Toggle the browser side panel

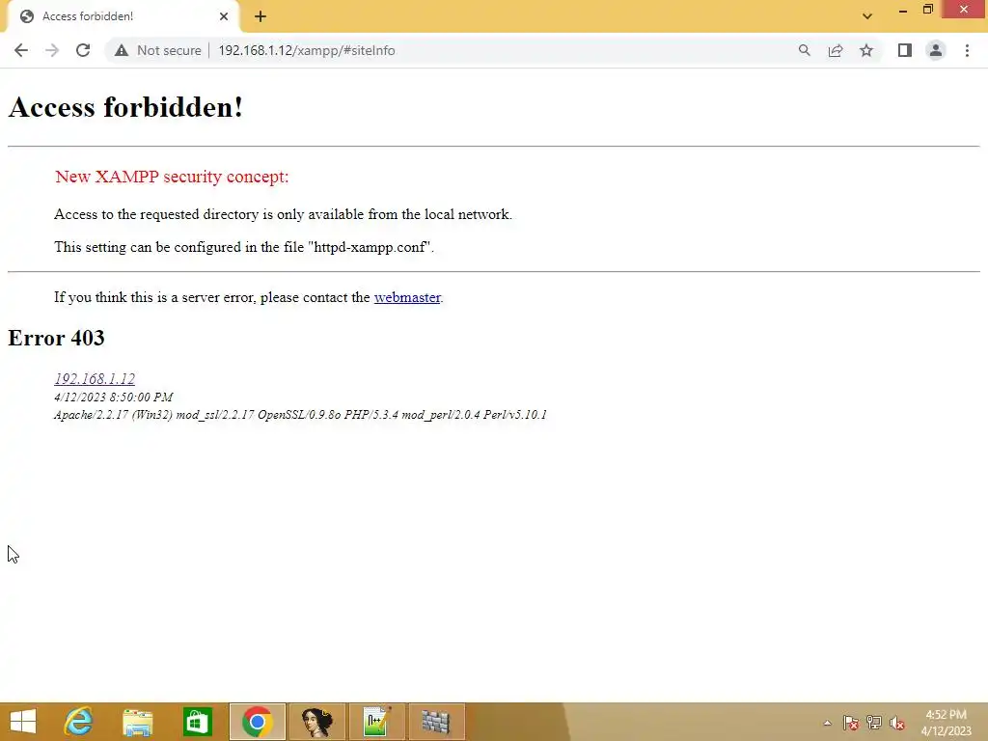click(904, 50)
